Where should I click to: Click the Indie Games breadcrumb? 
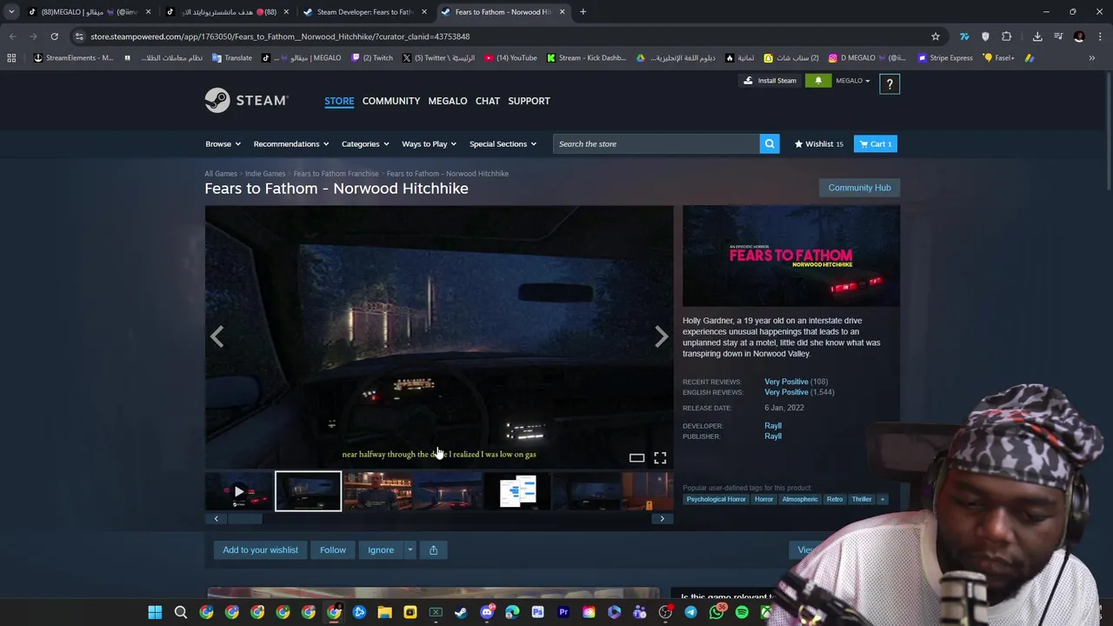click(x=265, y=174)
